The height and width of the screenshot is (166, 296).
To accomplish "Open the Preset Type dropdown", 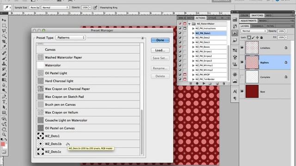I will pyautogui.click(x=71, y=38).
